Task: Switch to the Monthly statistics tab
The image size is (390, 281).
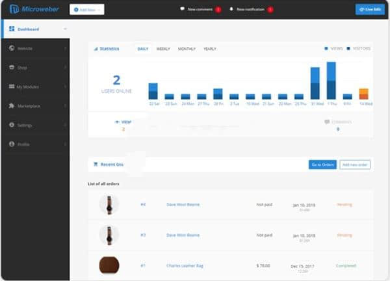Action: point(187,49)
